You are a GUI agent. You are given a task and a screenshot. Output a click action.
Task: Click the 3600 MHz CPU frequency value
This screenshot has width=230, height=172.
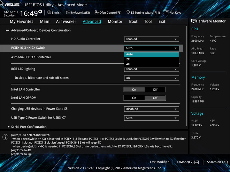coord(197,41)
